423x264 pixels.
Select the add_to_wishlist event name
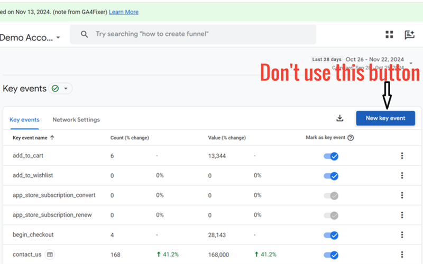[33, 175]
